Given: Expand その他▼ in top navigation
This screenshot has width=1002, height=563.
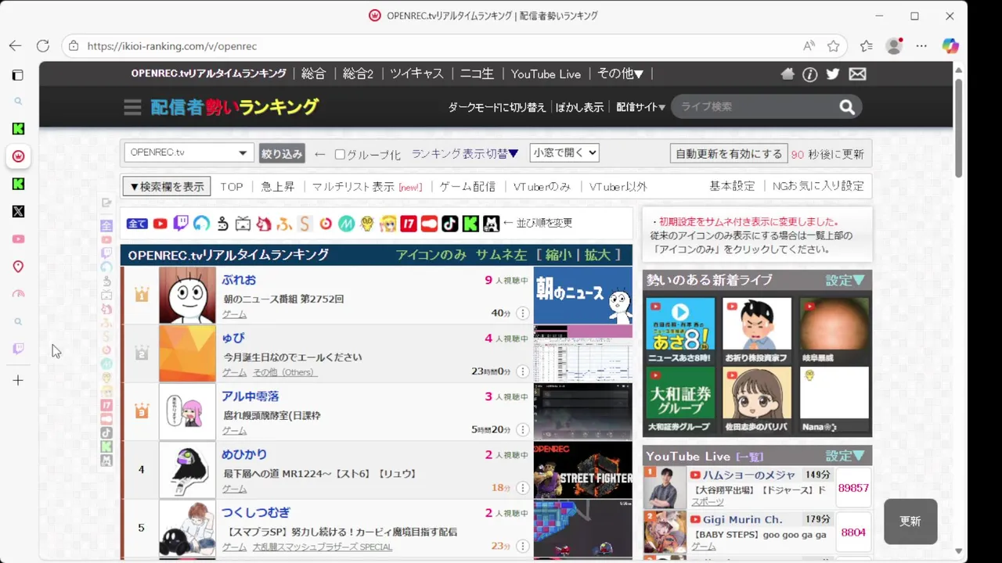Looking at the screenshot, I should coord(620,74).
